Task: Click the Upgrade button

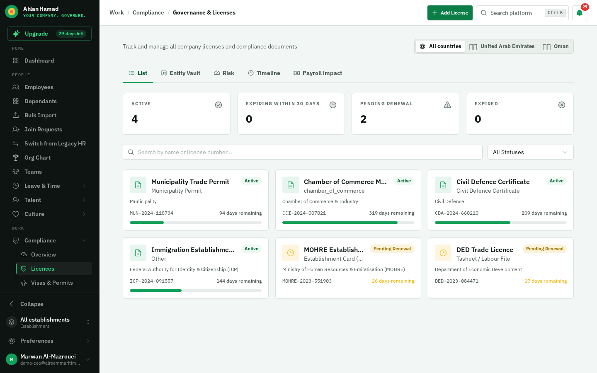Action: click(x=49, y=34)
